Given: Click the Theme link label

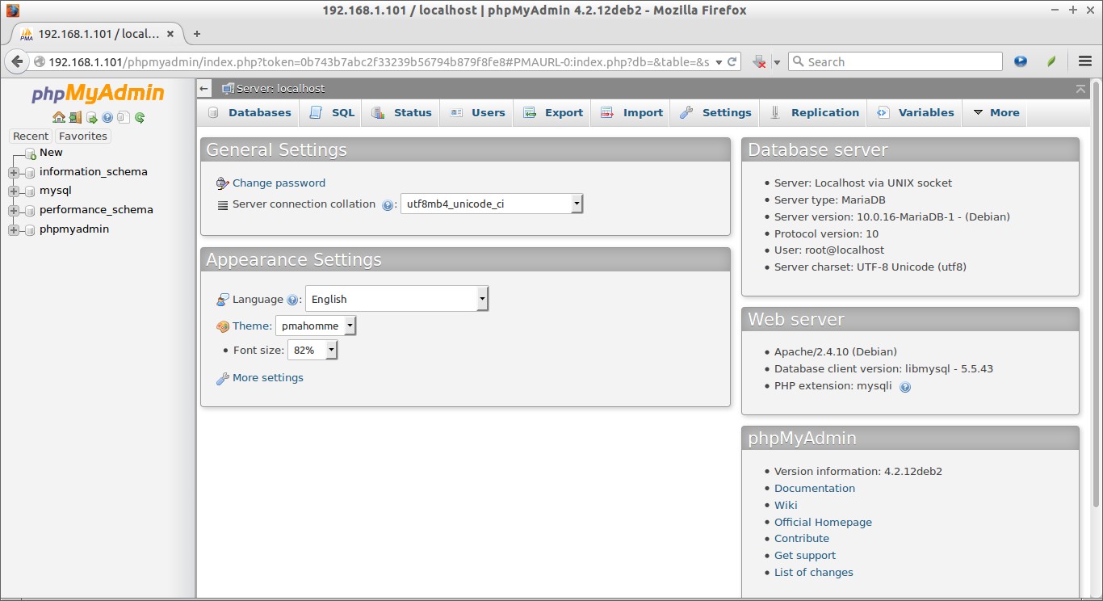Looking at the screenshot, I should [x=252, y=326].
